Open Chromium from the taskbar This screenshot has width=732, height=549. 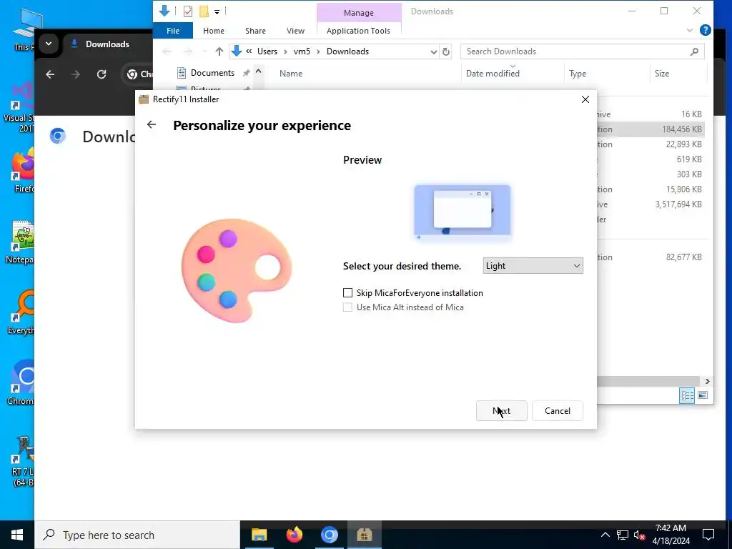click(329, 535)
